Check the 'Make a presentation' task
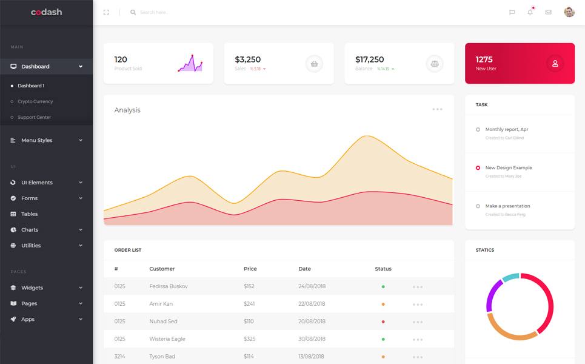 [x=476, y=206]
